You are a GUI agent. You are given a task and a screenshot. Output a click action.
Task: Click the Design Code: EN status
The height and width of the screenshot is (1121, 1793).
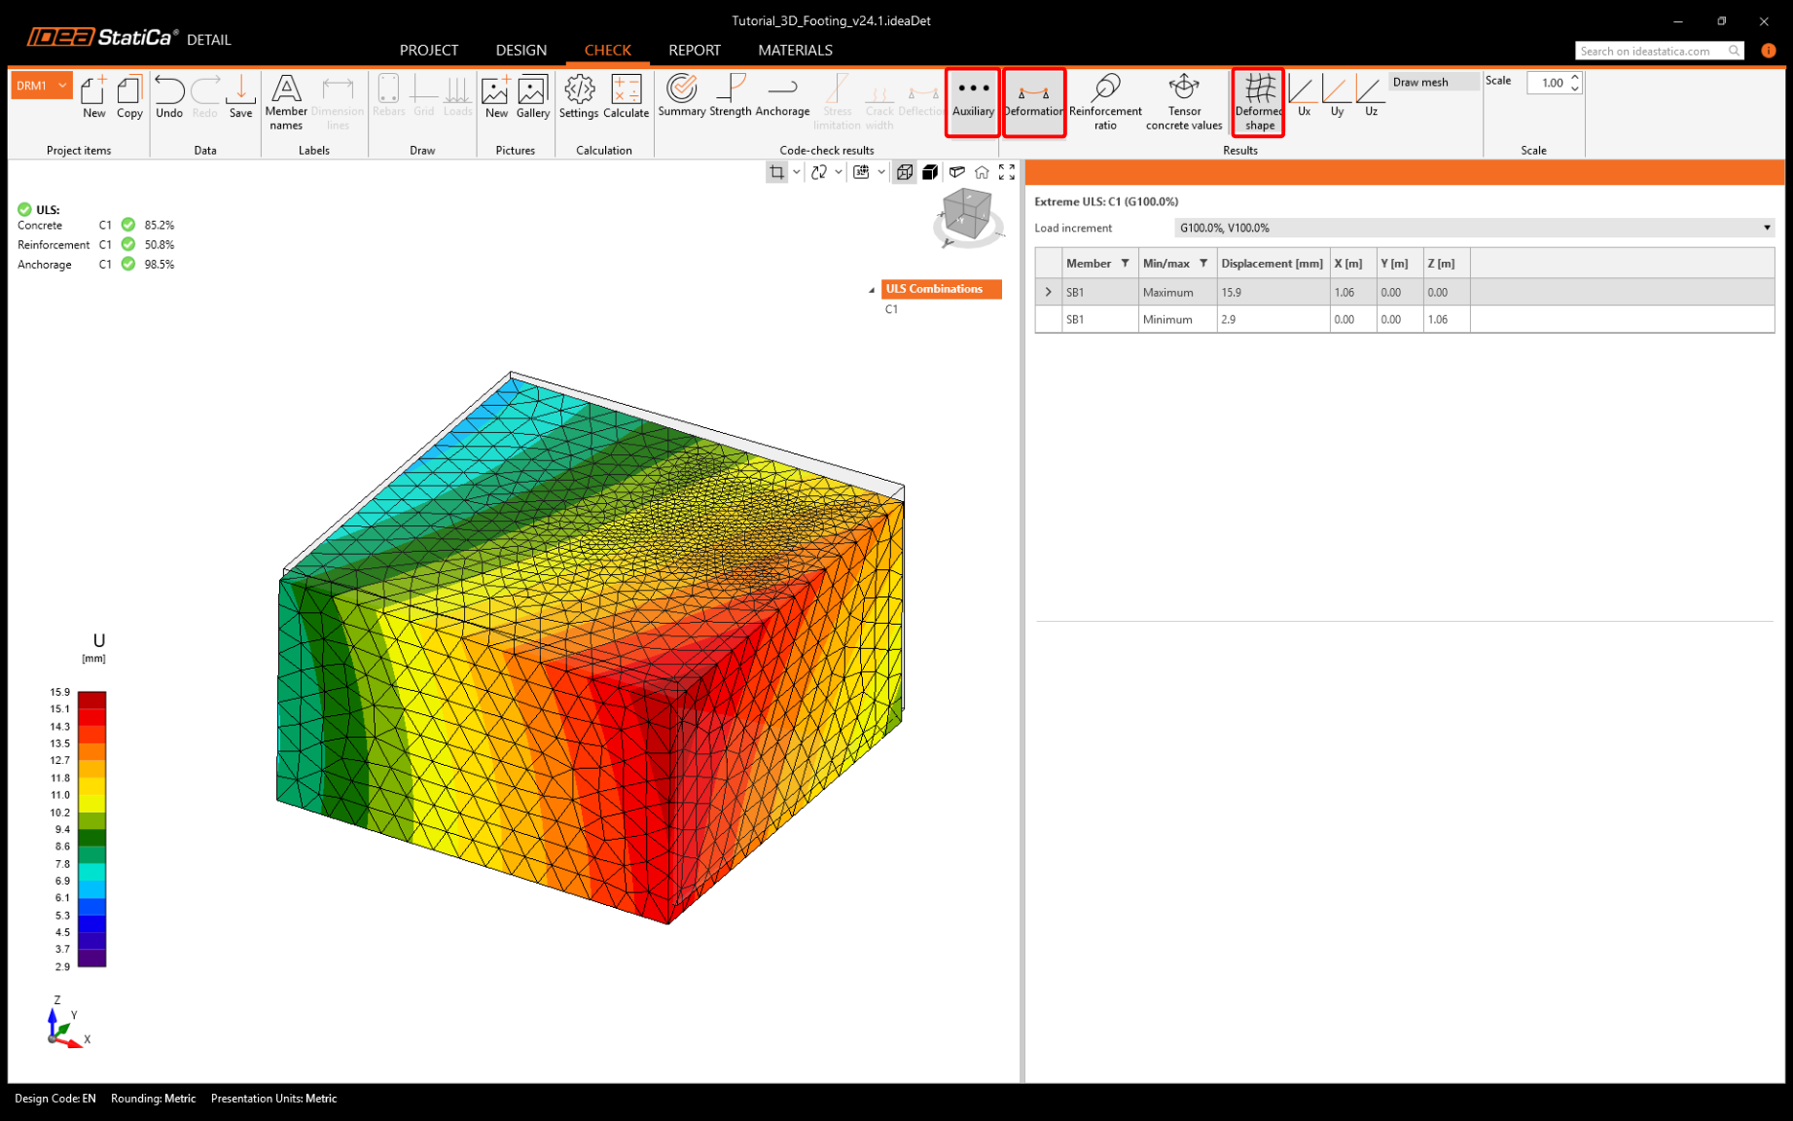(54, 1099)
